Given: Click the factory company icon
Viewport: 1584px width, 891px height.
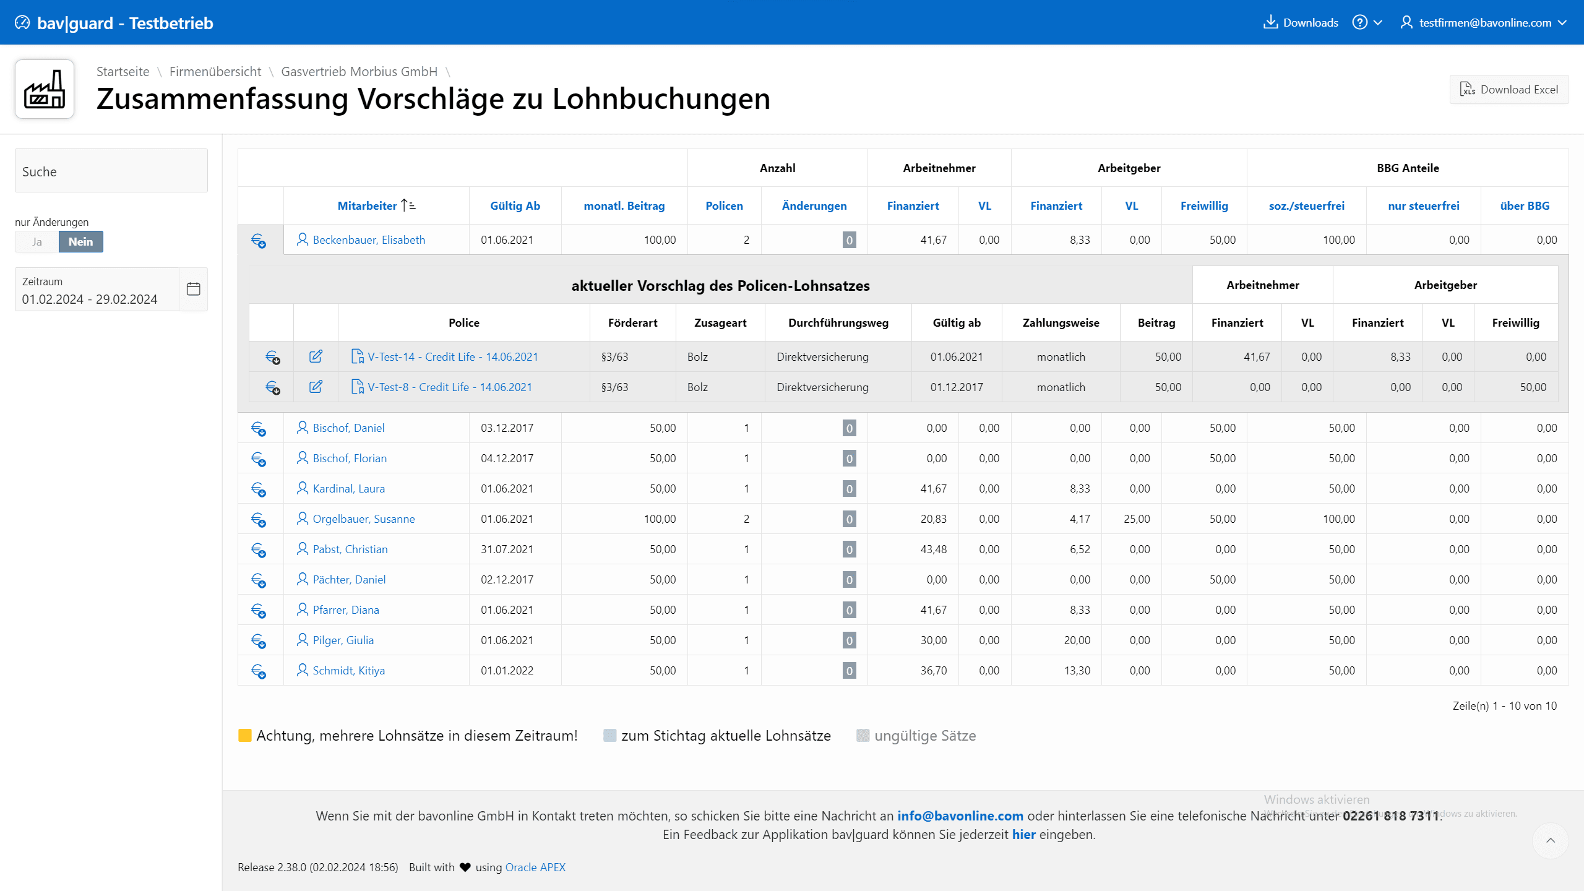Looking at the screenshot, I should click(45, 90).
